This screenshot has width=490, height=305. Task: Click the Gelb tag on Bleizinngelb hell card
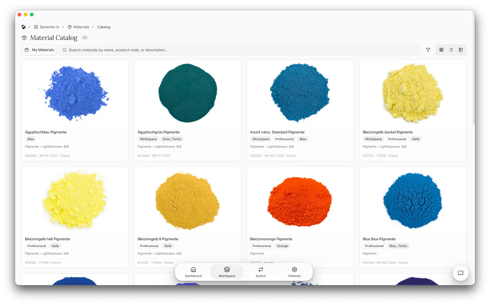point(55,246)
